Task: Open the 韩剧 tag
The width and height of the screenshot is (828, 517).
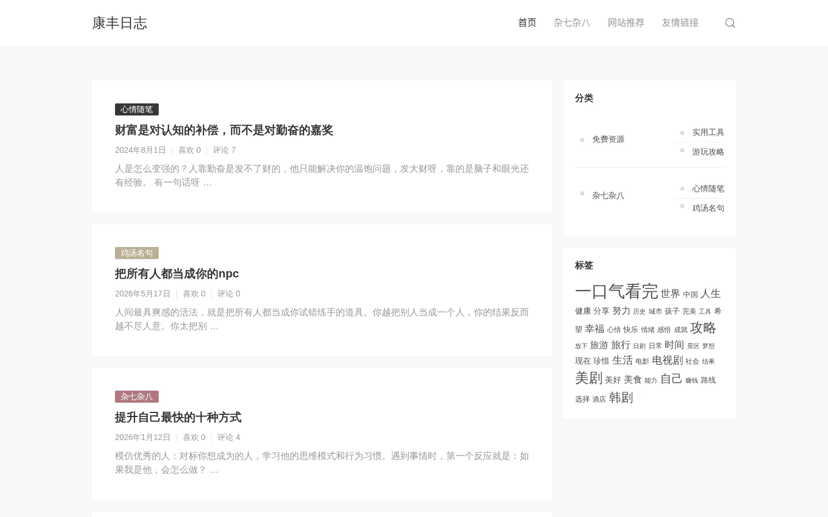Action: coord(621,398)
